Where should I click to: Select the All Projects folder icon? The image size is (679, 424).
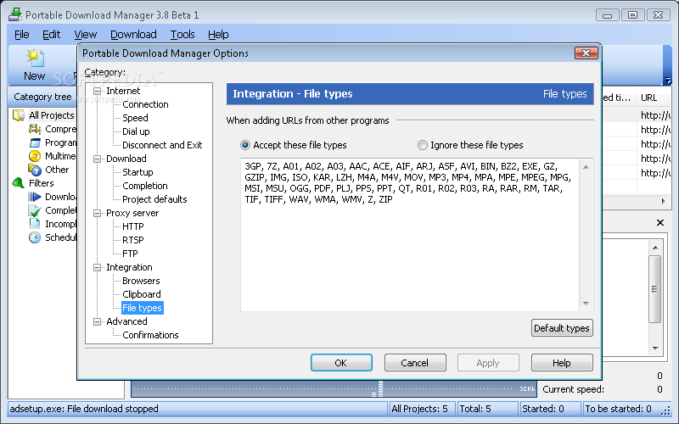coord(19,115)
